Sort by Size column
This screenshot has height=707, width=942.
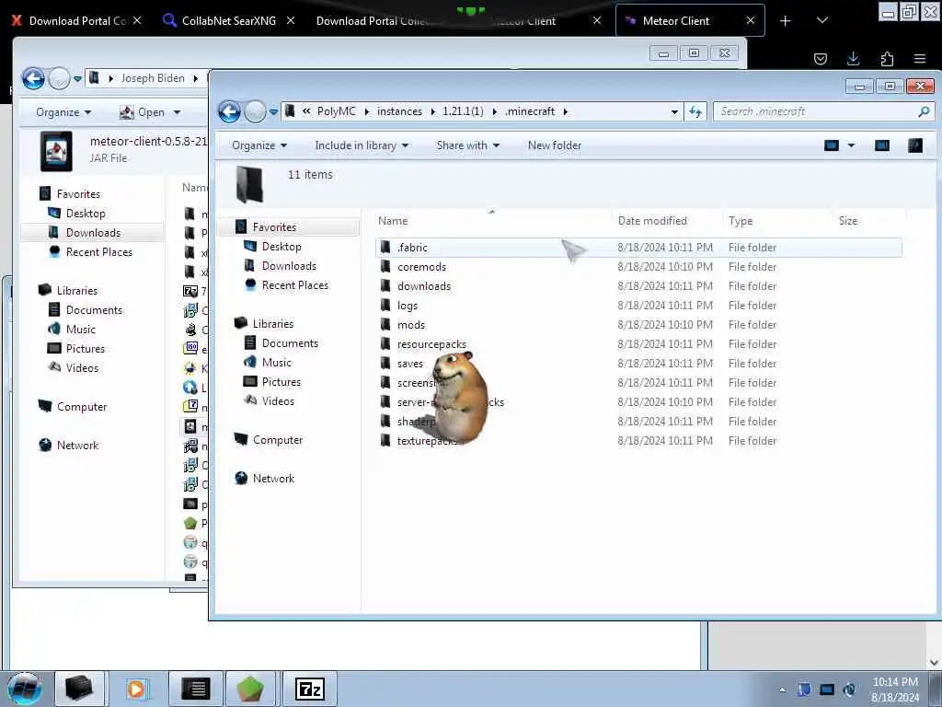click(847, 221)
